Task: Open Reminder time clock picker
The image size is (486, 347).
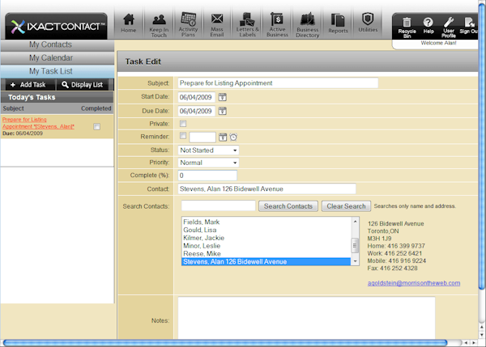Action: coord(233,138)
